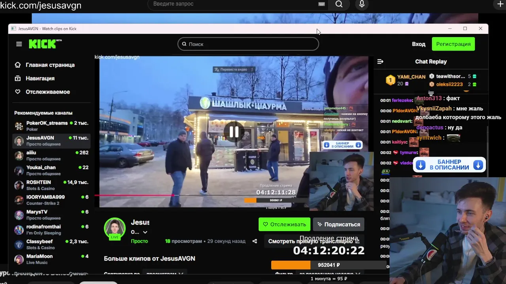Image resolution: width=506 pixels, height=284 pixels.
Task: Click the microphone voice search icon
Action: [x=362, y=4]
